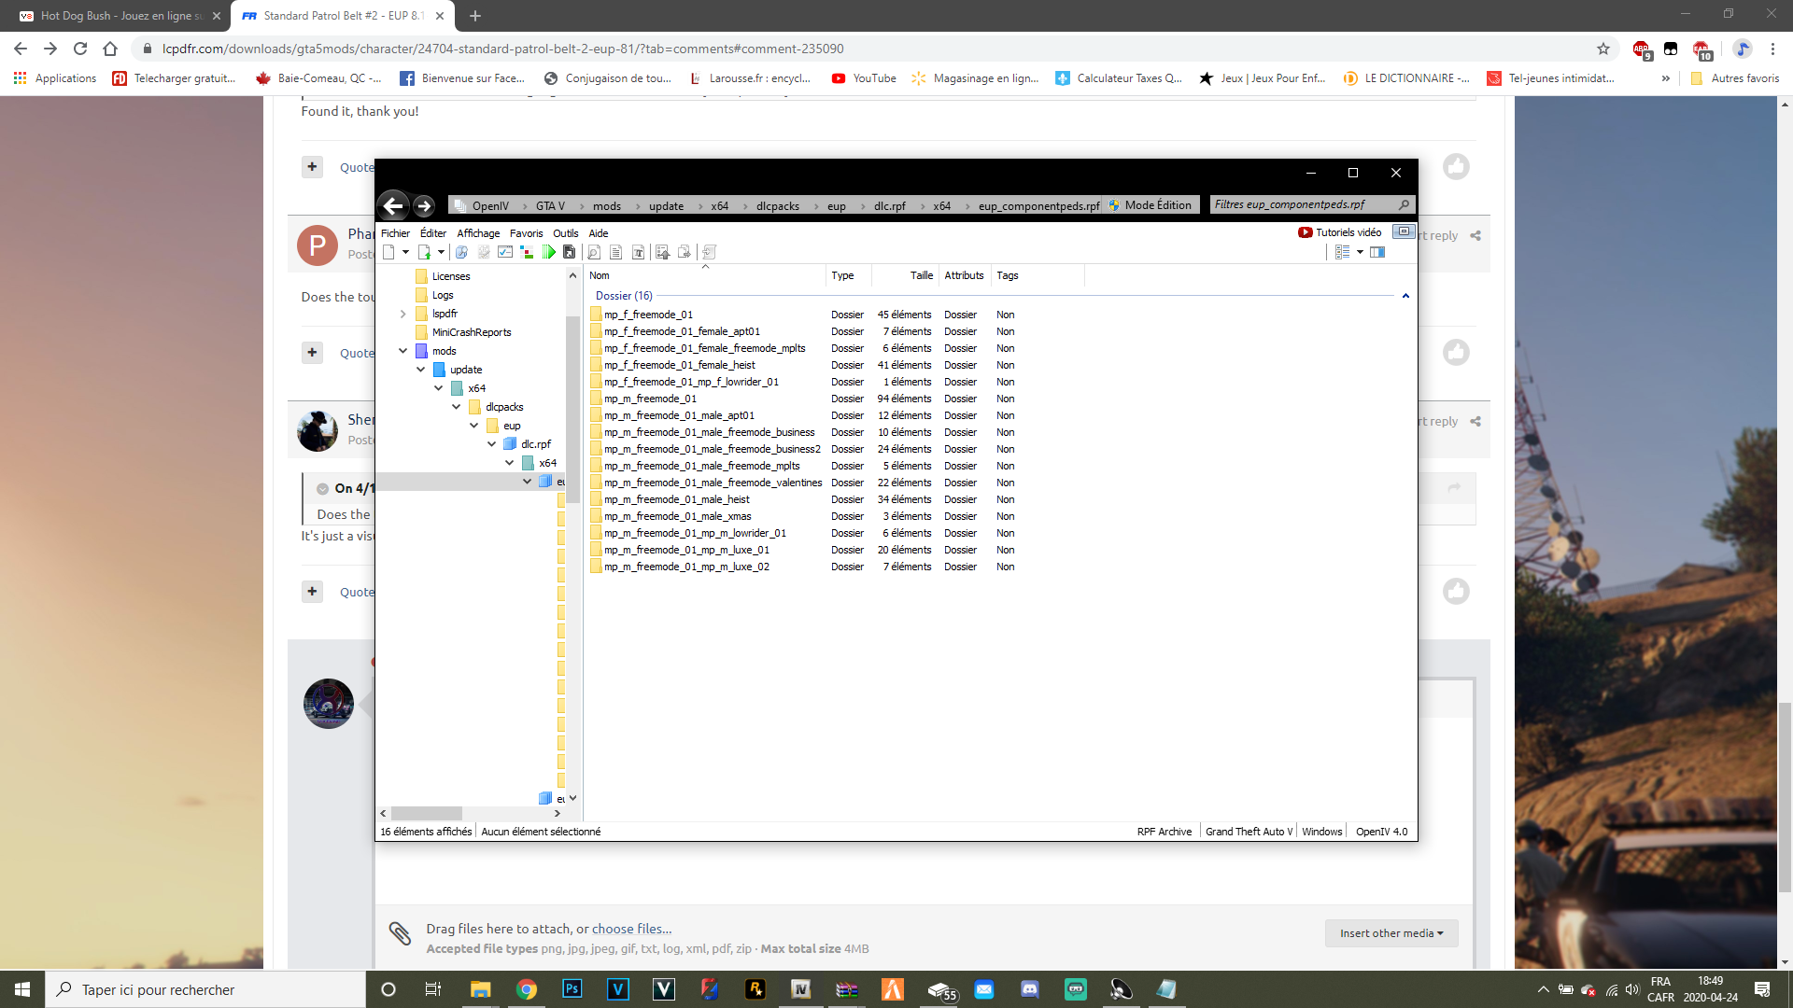This screenshot has height=1008, width=1793.
Task: Toggle the compact view button beside Tutoriels vidéo
Action: click(x=1404, y=231)
